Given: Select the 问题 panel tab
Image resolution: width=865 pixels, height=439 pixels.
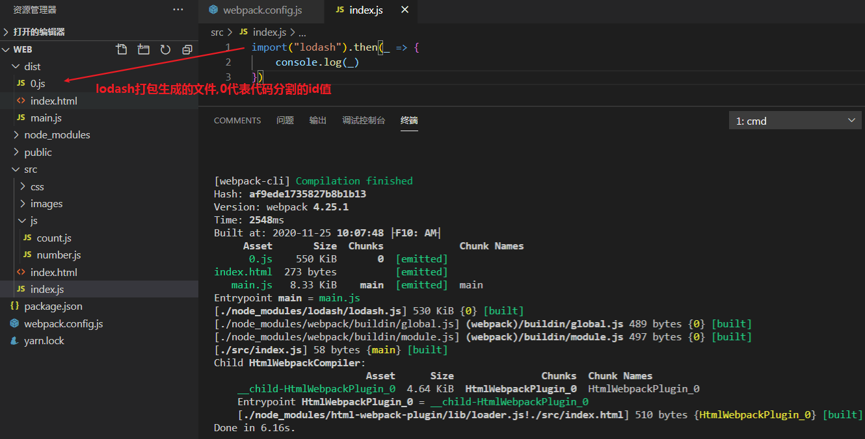Looking at the screenshot, I should point(285,119).
